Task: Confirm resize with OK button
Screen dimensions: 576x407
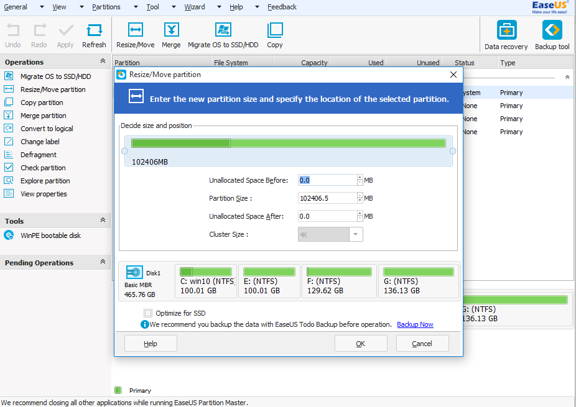Action: pos(361,344)
